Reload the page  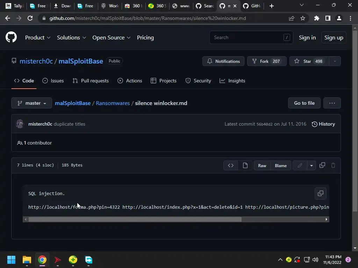click(30, 18)
